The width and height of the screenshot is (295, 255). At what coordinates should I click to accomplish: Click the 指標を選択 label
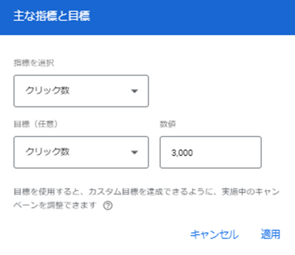pyautogui.click(x=34, y=63)
